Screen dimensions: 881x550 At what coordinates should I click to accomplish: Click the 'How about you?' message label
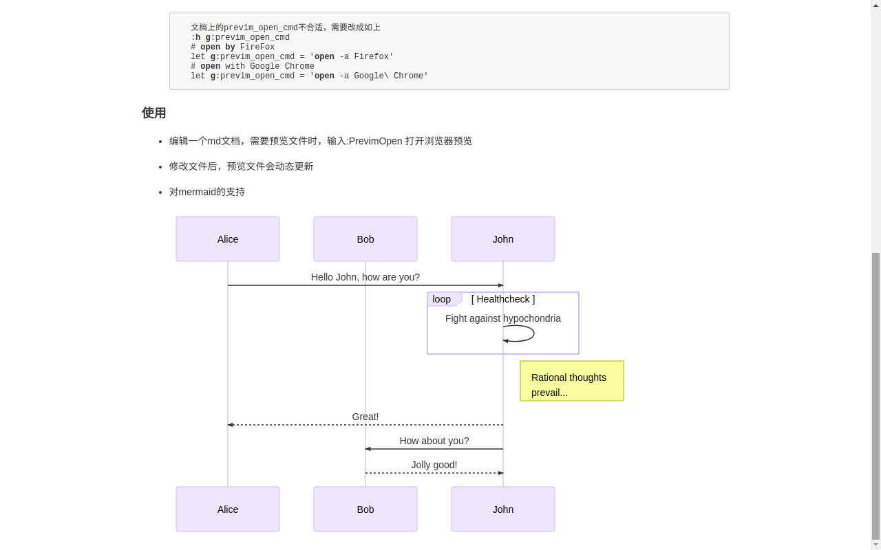click(434, 441)
